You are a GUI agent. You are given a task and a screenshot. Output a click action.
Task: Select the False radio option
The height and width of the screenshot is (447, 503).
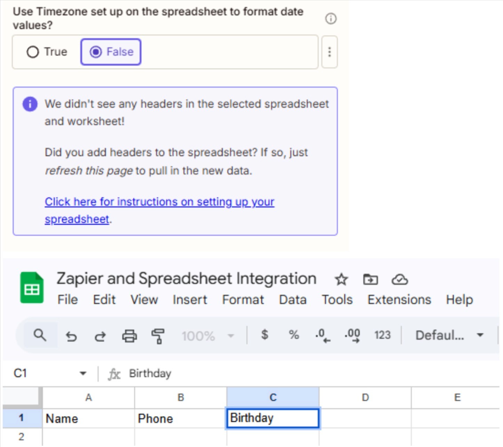(x=111, y=52)
